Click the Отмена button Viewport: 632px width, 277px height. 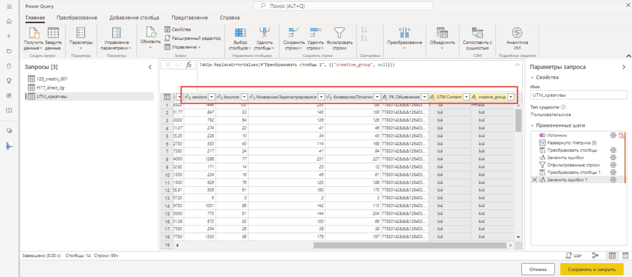(537, 268)
